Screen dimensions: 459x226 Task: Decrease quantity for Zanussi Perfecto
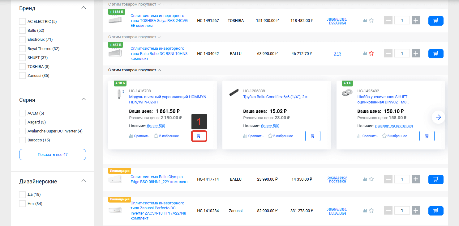(x=388, y=211)
